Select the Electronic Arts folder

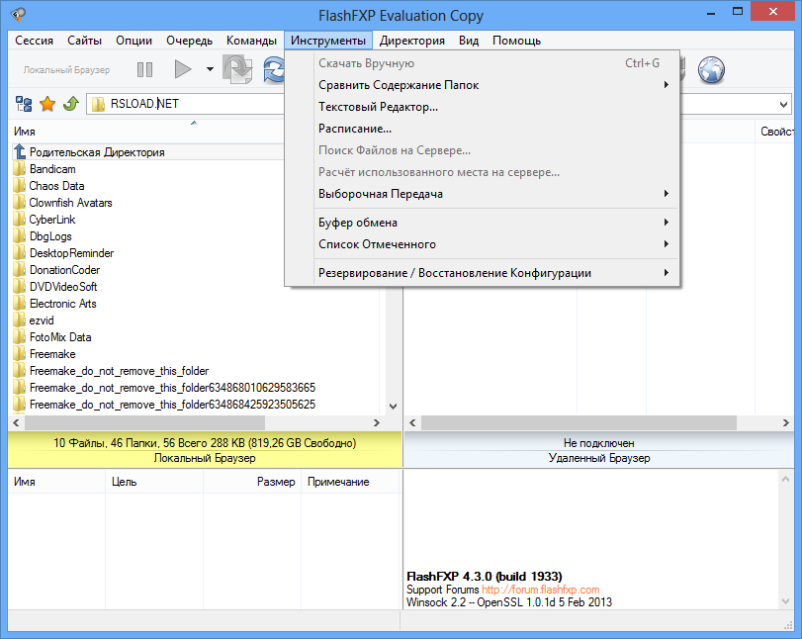(55, 304)
